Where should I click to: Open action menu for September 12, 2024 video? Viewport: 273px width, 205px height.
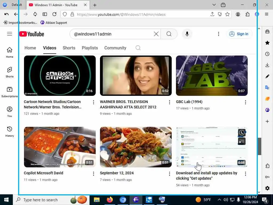click(169, 174)
